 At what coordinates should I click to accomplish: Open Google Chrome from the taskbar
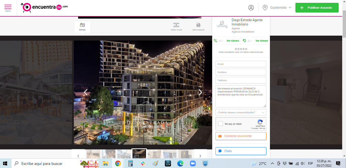click(118, 163)
